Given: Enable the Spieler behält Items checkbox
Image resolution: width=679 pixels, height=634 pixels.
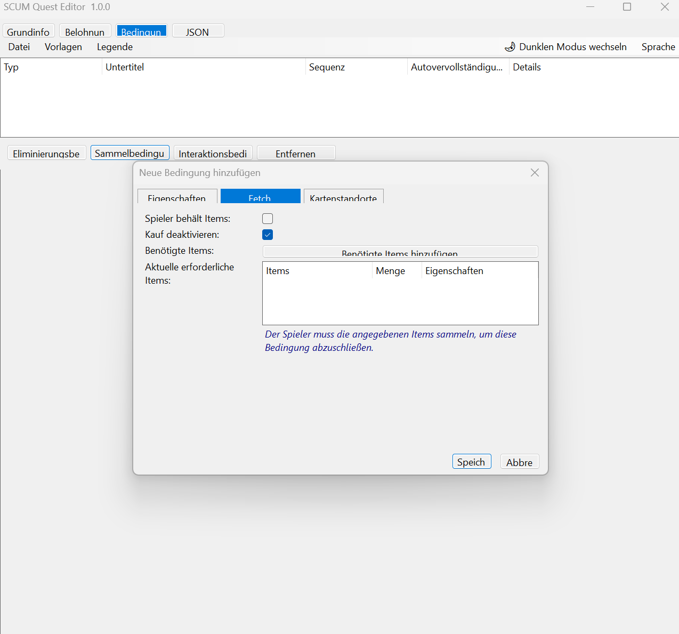Looking at the screenshot, I should pos(268,219).
